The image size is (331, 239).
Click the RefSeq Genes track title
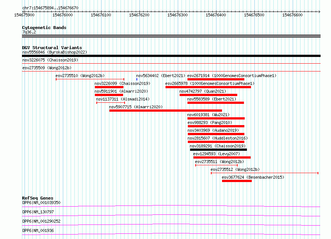click(38, 198)
